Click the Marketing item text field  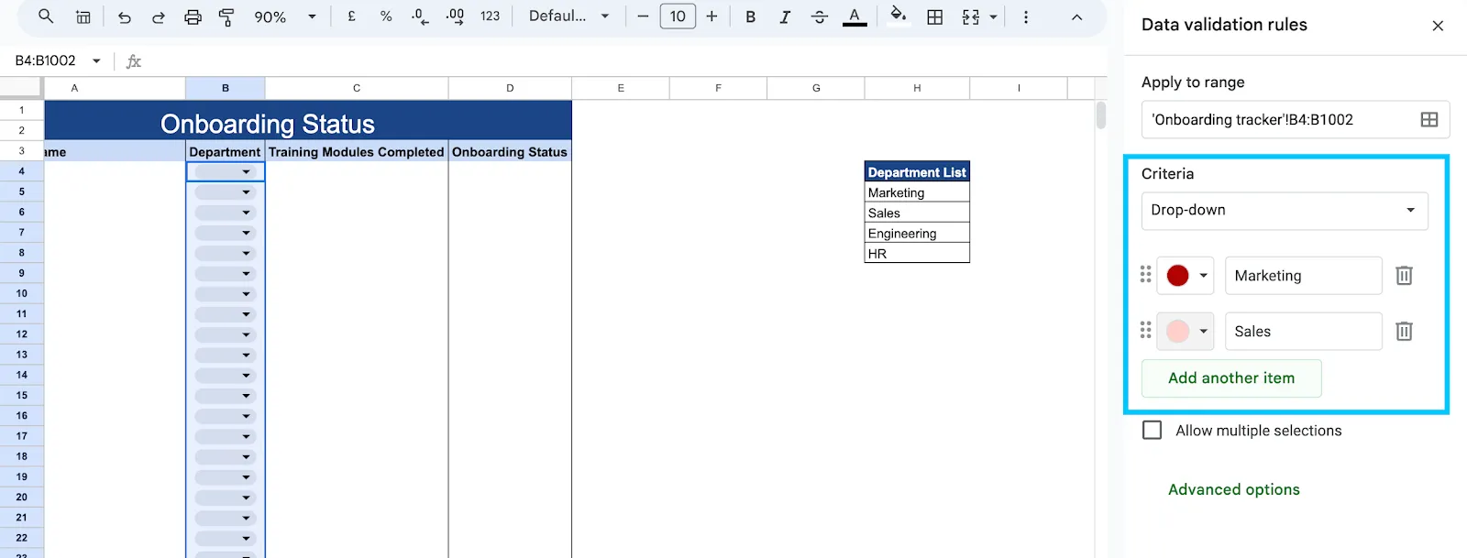[x=1303, y=275]
